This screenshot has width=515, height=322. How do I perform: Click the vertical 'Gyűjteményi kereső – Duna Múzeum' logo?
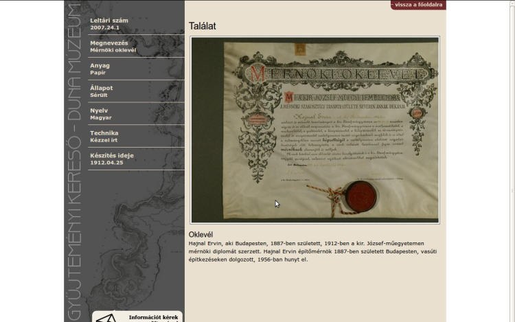76,161
